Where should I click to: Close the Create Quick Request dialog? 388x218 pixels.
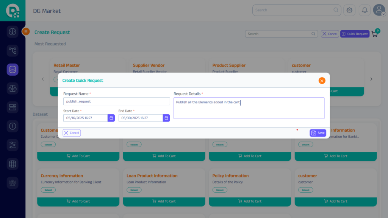coord(322,81)
